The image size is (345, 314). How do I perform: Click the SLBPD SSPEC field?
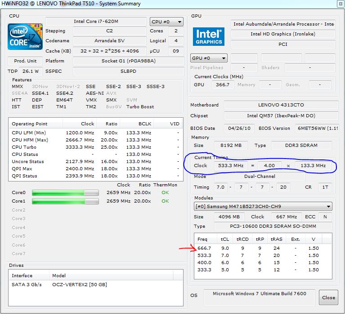pos(129,71)
